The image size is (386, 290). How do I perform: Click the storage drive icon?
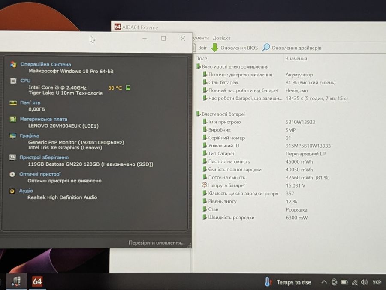12,157
